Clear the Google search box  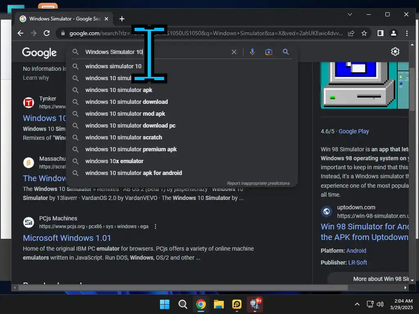tap(234, 52)
